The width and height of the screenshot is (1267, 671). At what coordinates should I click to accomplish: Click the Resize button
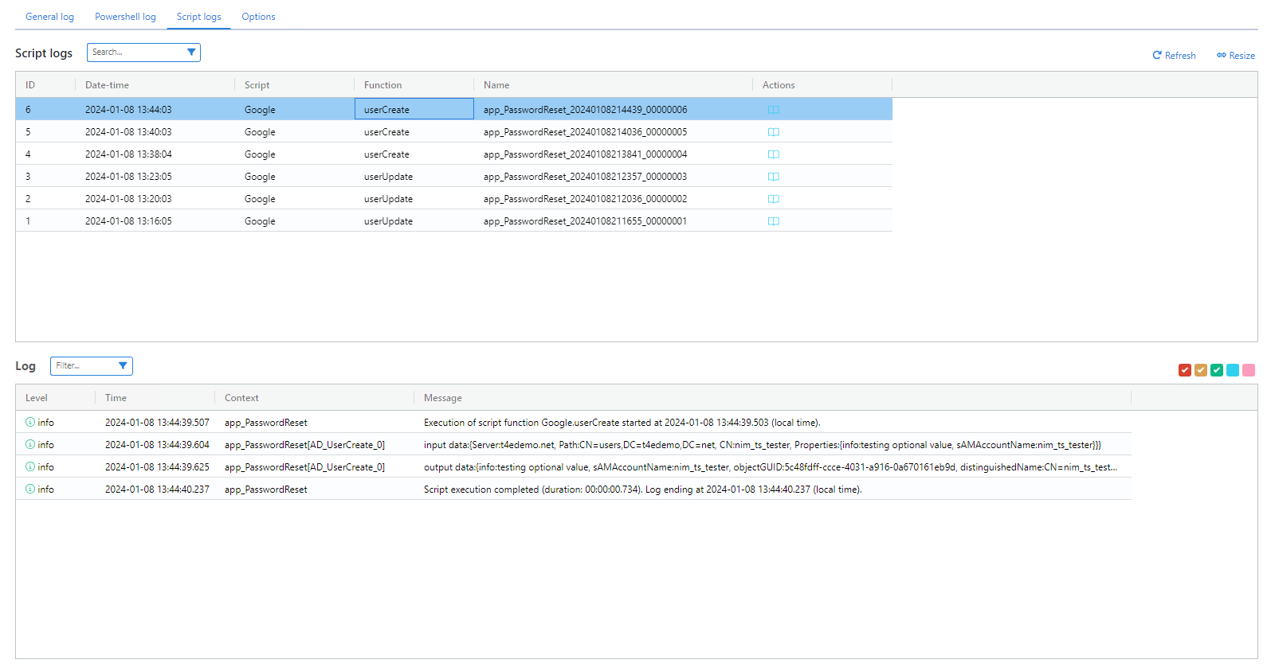click(1235, 56)
